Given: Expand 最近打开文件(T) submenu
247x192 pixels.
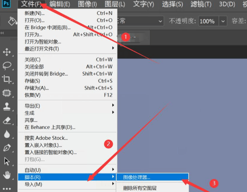Looking at the screenshot, I should coord(68,49).
